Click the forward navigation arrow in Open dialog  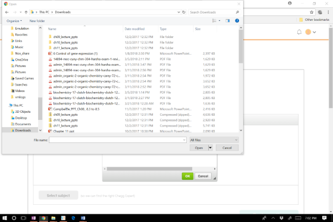pos(15,12)
